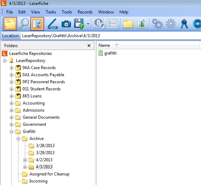Select the Archive folder
The image size is (201, 185).
37,139
